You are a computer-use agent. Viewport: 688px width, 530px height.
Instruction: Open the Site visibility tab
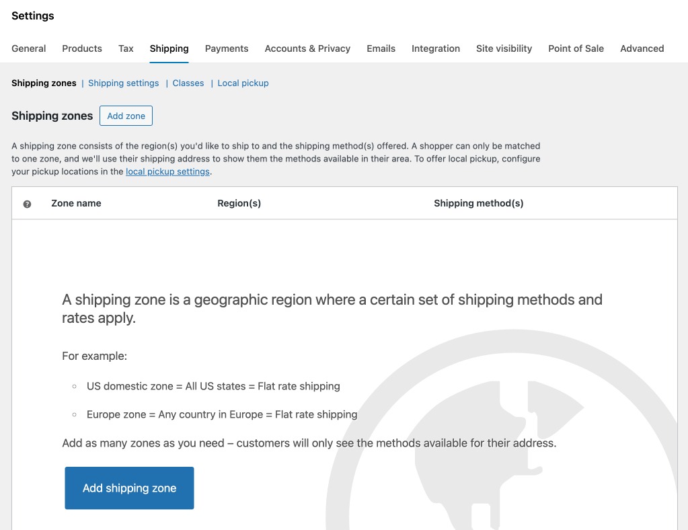pyautogui.click(x=504, y=48)
